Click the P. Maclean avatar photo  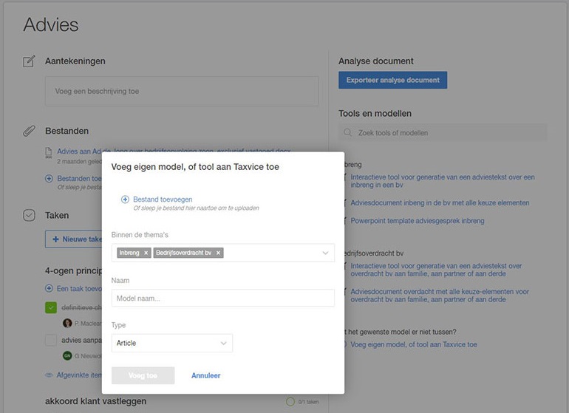pyautogui.click(x=67, y=323)
